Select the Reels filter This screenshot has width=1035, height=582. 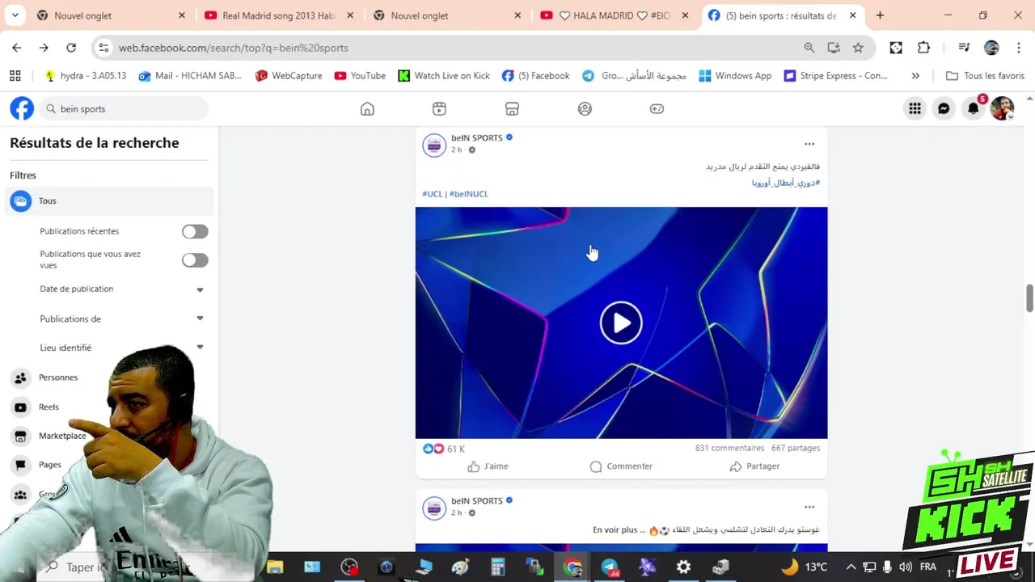click(x=49, y=407)
